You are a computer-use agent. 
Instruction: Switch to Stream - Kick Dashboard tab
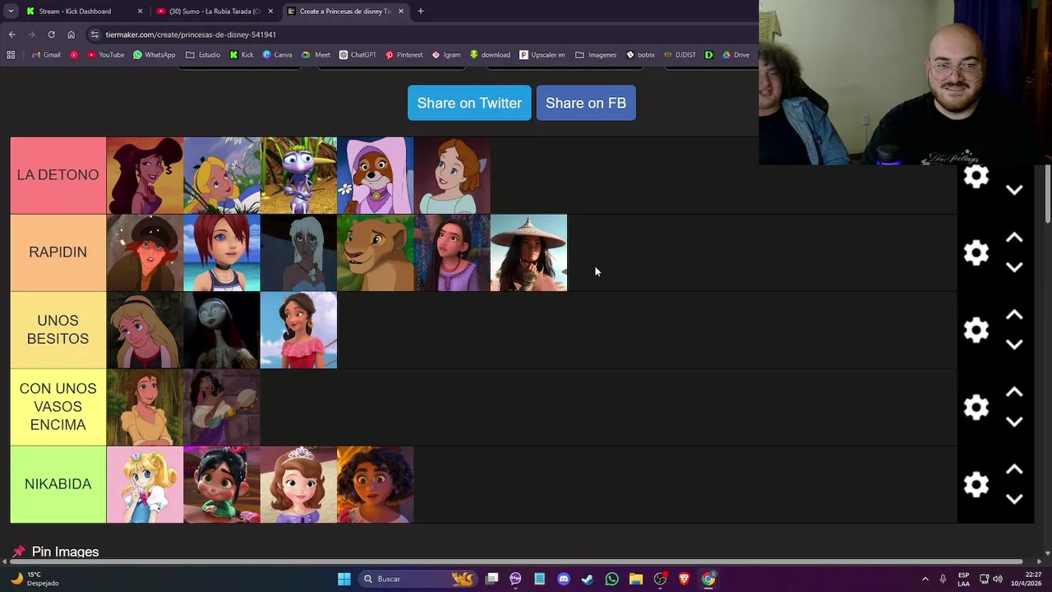pyautogui.click(x=84, y=12)
